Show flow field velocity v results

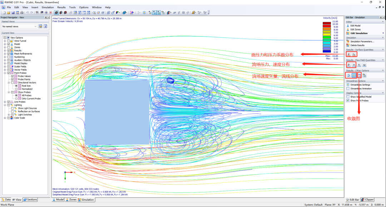(354, 65)
